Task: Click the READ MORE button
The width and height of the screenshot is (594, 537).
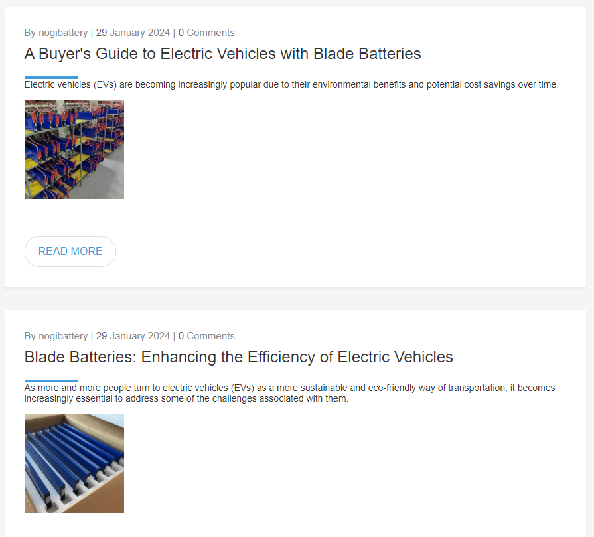Action: pos(70,252)
